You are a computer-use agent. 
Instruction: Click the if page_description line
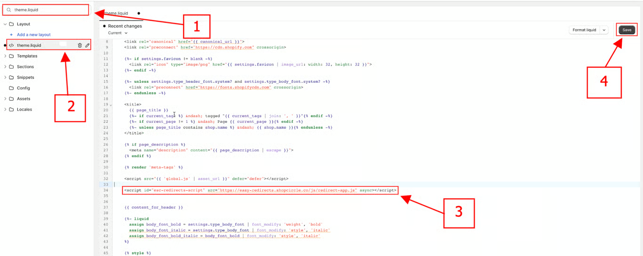[x=155, y=144]
